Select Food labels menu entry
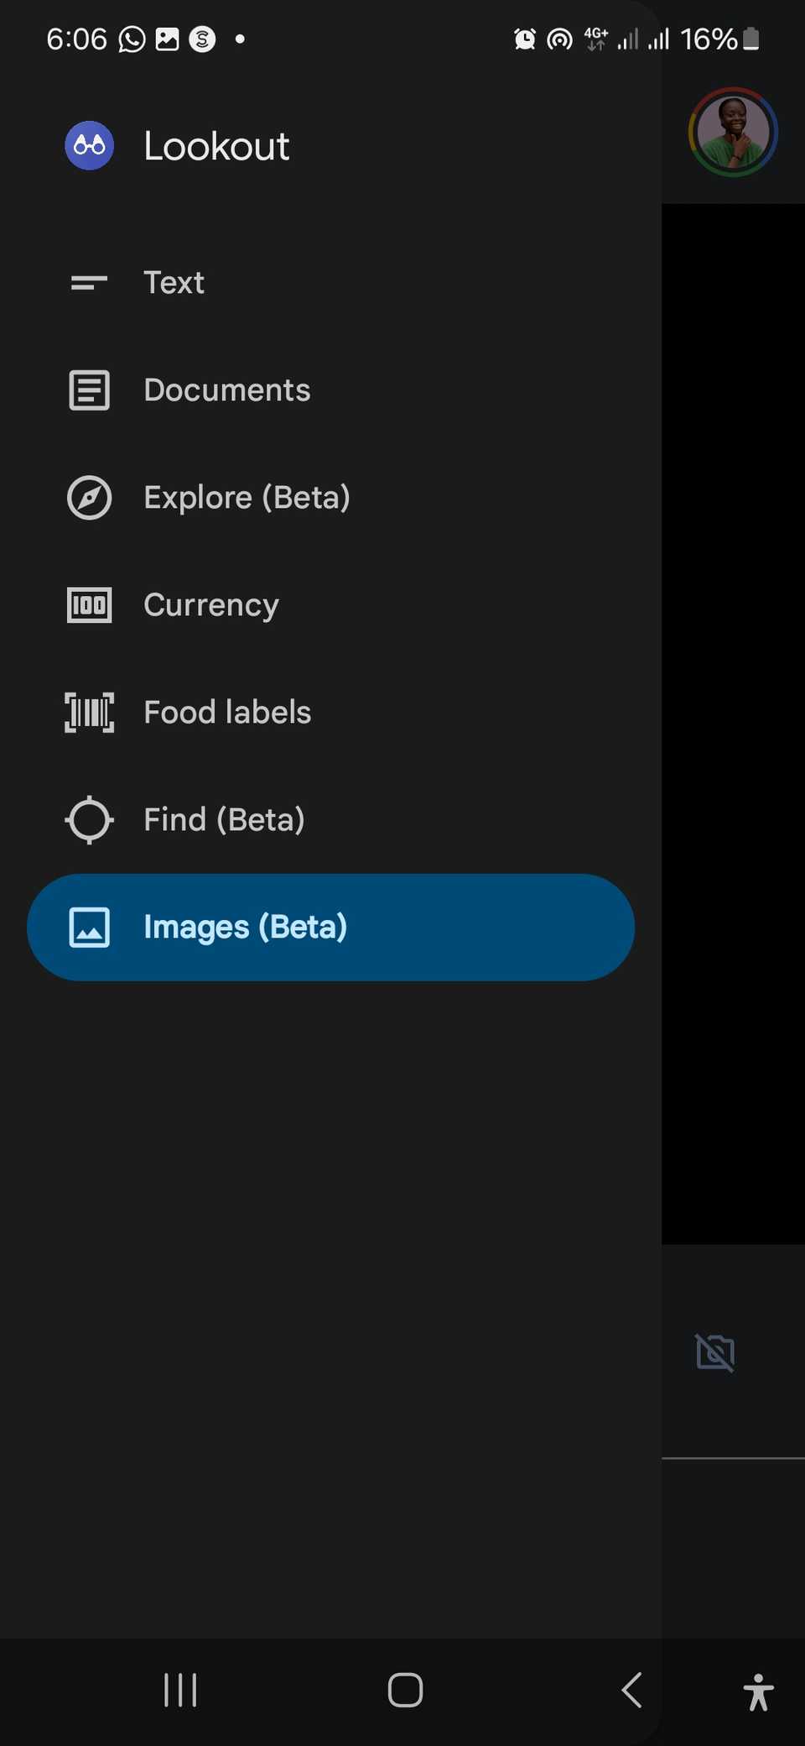Screen dimensions: 805x1746 226,712
